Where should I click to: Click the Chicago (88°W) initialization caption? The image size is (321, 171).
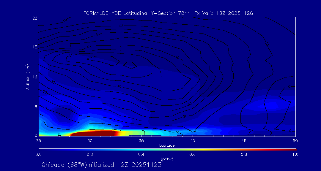coord(101,165)
